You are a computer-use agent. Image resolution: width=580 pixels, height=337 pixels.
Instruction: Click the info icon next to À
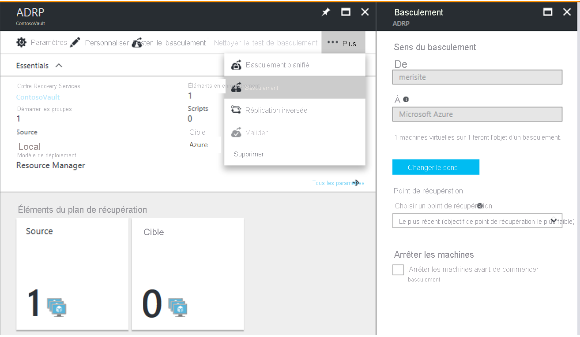[x=406, y=100]
